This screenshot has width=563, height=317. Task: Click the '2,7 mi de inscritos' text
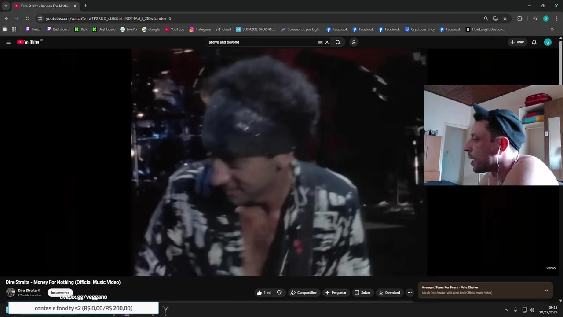(29, 295)
